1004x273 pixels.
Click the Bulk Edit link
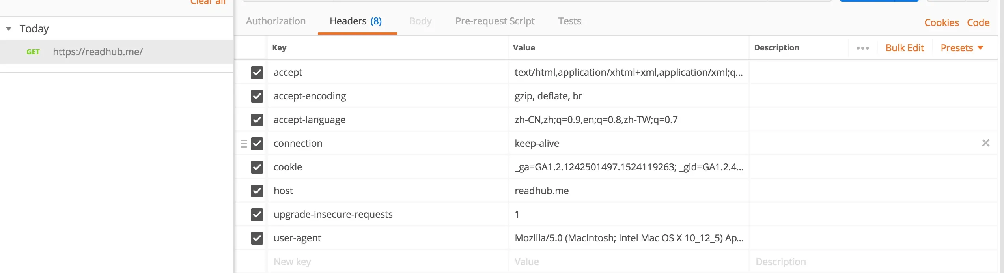[905, 48]
